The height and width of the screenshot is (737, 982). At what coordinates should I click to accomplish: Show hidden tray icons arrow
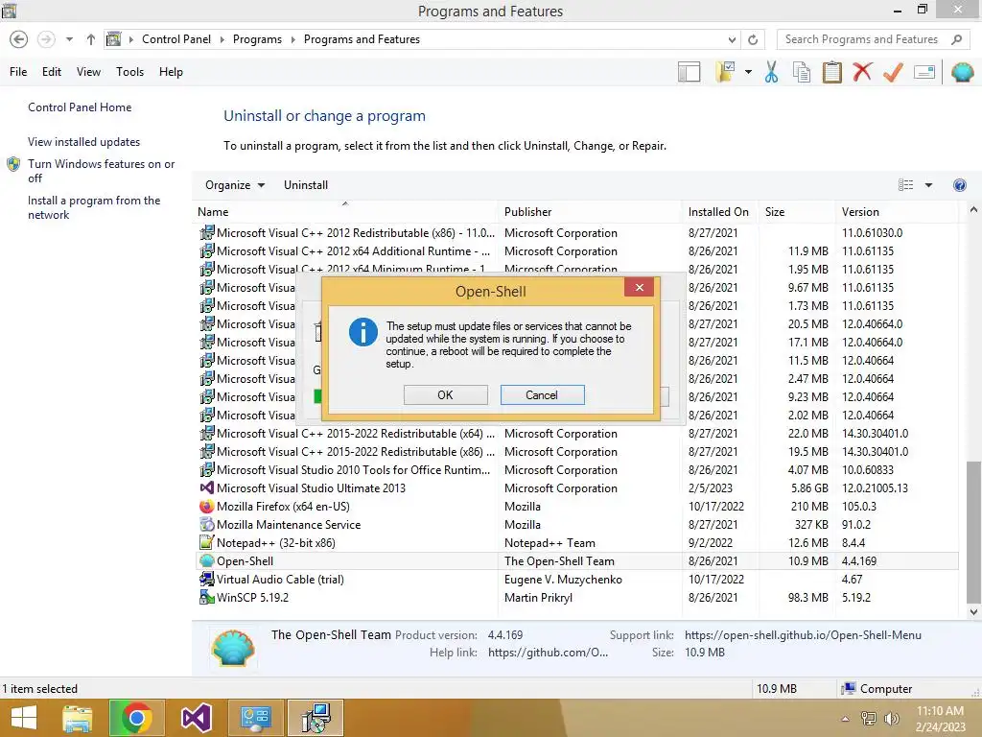tap(845, 719)
